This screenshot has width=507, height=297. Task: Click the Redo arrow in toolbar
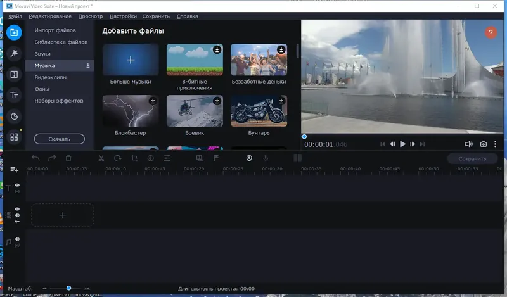point(52,158)
